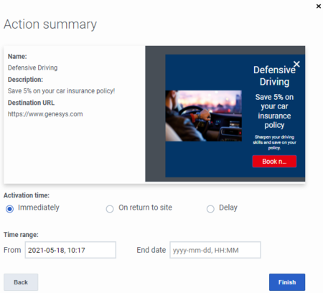Click the https://www.genesys.com destination URL

(x=45, y=114)
